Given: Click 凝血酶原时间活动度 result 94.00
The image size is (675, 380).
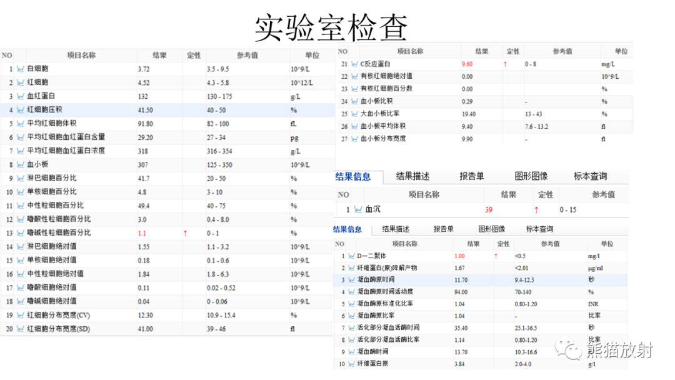Looking at the screenshot, I should point(461,292).
